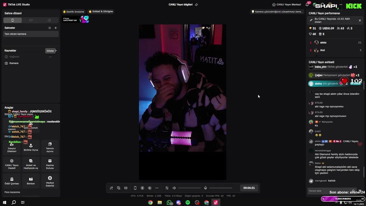Open İzleyici Dilekleri tool

pos(12,147)
